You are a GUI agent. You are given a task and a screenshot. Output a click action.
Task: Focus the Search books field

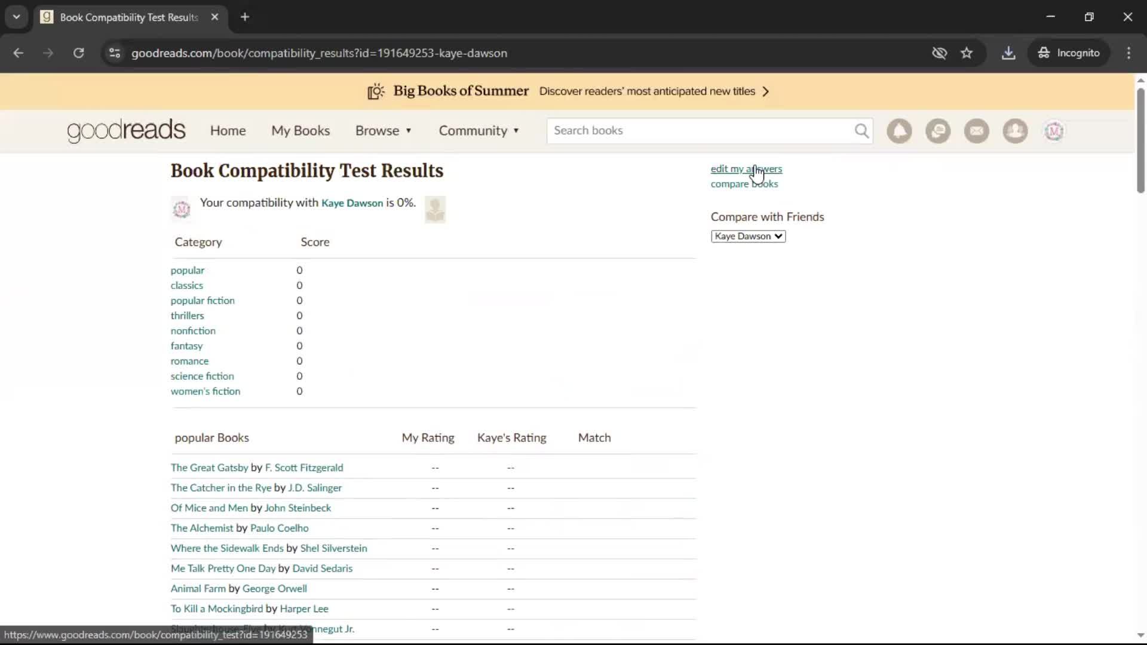click(699, 131)
